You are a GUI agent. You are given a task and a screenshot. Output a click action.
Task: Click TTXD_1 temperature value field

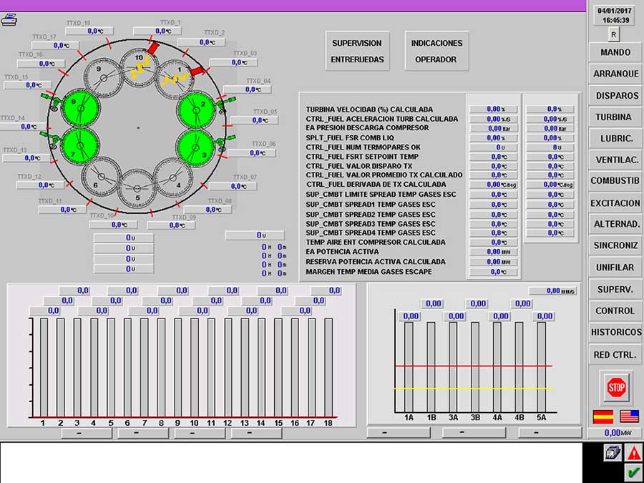(157, 31)
